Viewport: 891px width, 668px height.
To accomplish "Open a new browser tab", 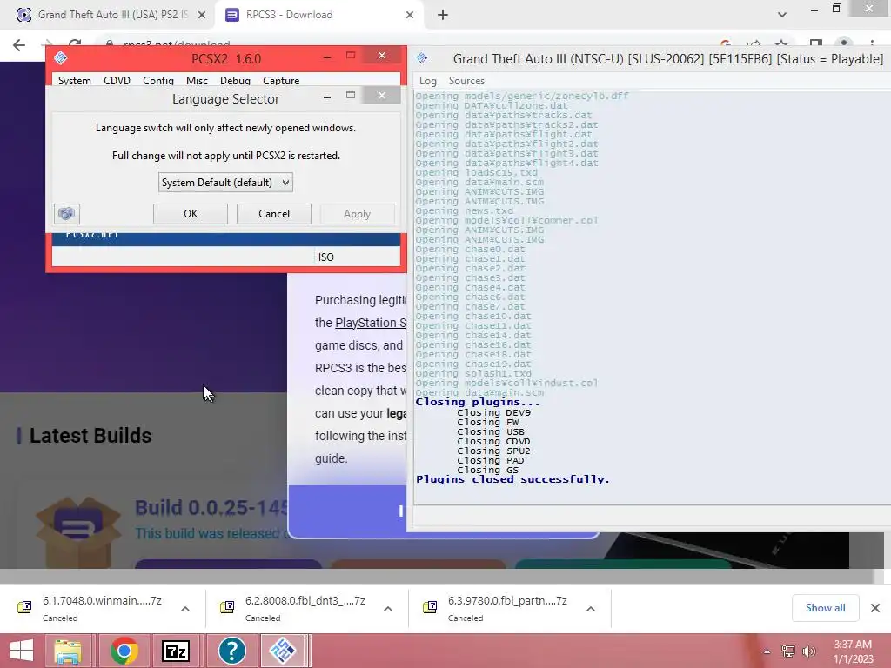I will coord(443,15).
